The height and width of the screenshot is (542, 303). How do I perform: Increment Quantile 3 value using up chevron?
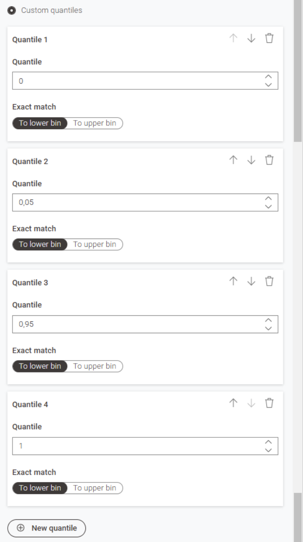pyautogui.click(x=268, y=320)
